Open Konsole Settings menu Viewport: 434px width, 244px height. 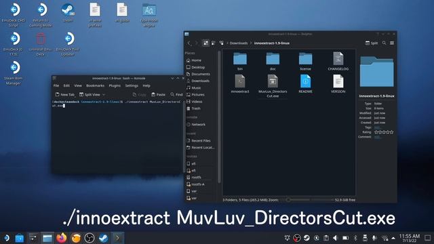(132, 86)
